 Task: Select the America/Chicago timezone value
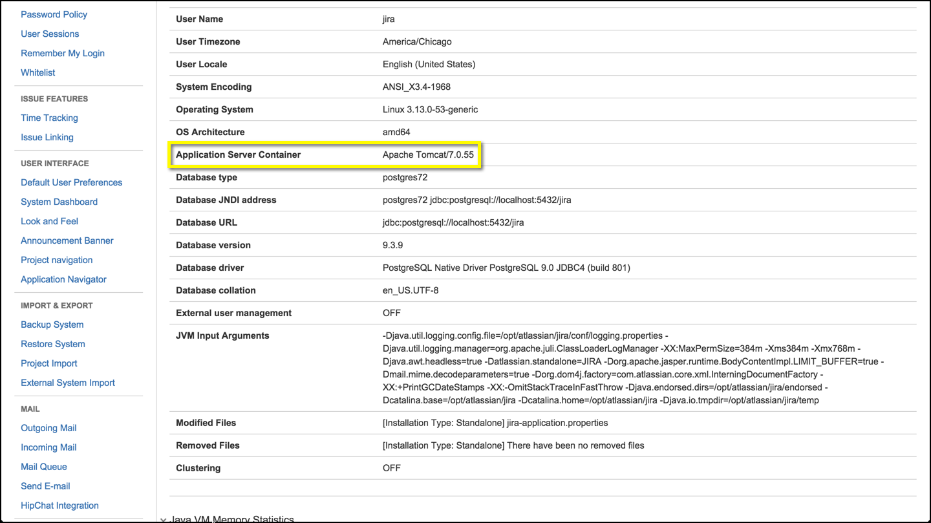coord(417,41)
